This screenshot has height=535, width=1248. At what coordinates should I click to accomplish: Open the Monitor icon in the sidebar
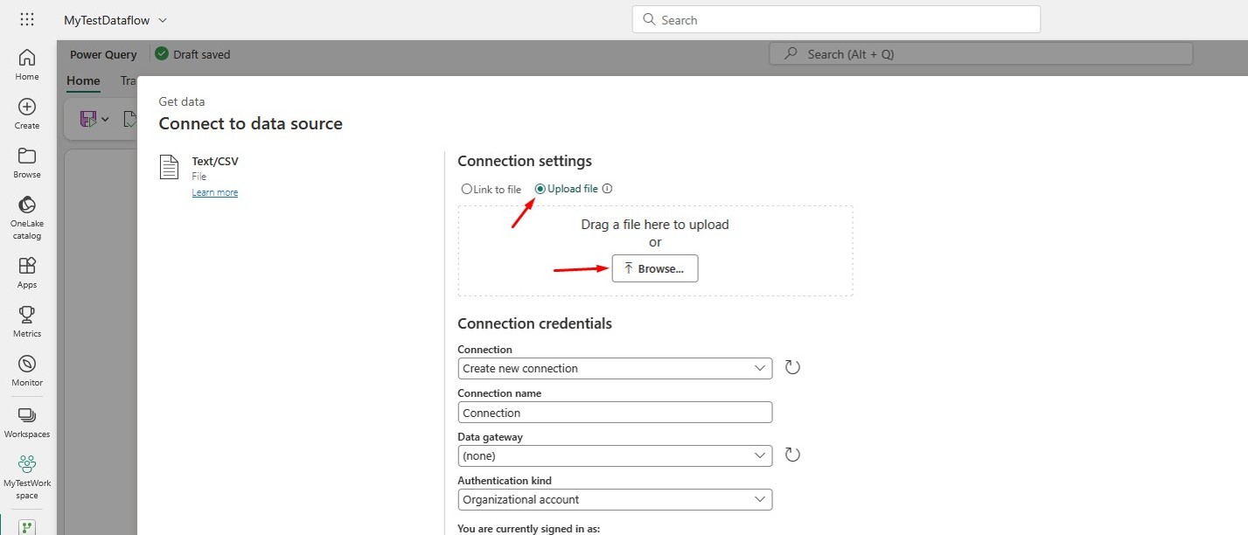coord(27,371)
